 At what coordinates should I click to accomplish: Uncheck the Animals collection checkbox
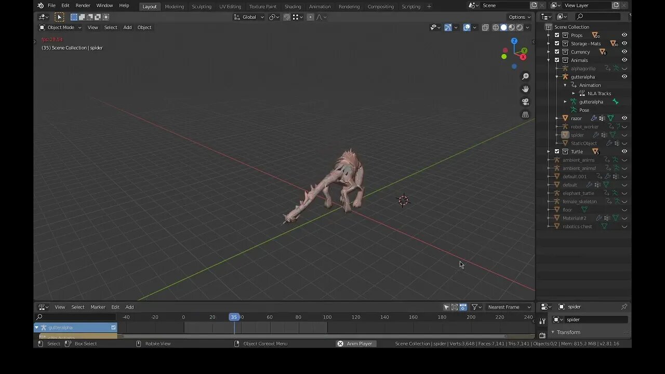[557, 60]
